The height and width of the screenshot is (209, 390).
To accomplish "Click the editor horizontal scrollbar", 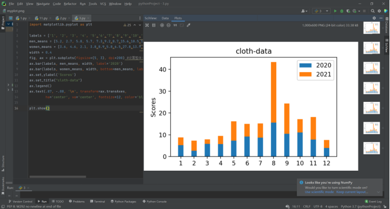I will [x=57, y=177].
